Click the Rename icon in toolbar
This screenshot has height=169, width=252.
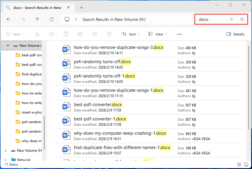80,34
